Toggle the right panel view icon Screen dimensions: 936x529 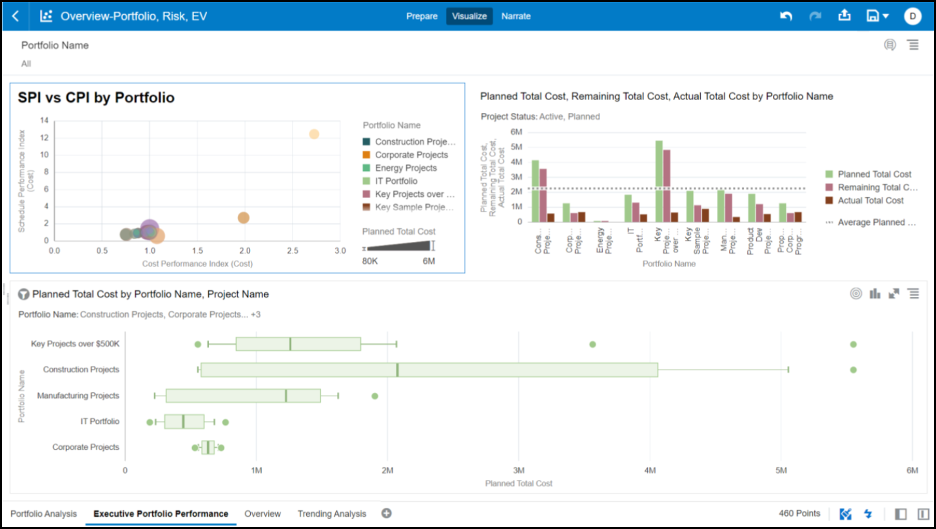click(x=923, y=514)
